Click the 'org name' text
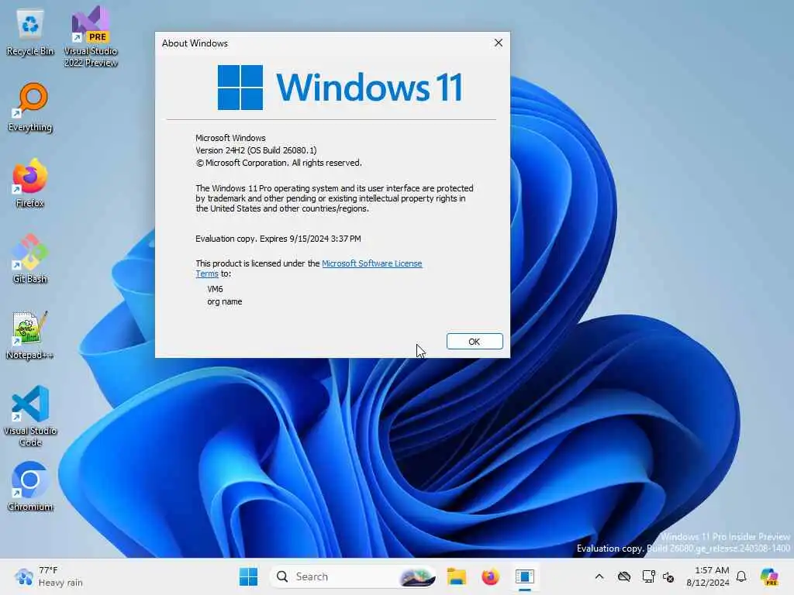Image resolution: width=794 pixels, height=595 pixels. pos(224,301)
